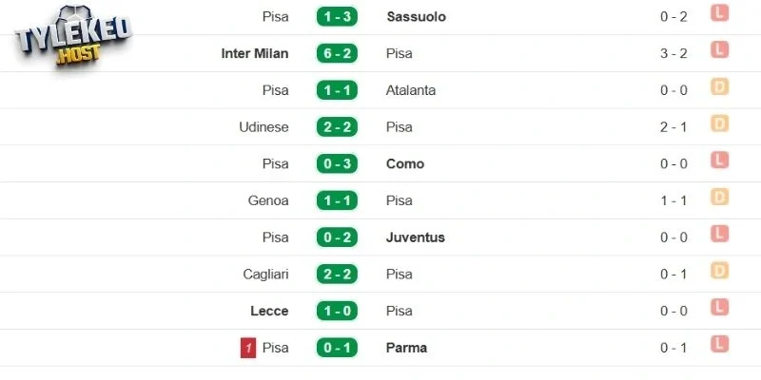This screenshot has width=761, height=380.
Task: Click the draw badge on Genoa row
Action: point(719,199)
